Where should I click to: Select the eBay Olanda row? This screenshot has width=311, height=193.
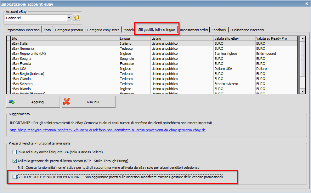point(152,79)
